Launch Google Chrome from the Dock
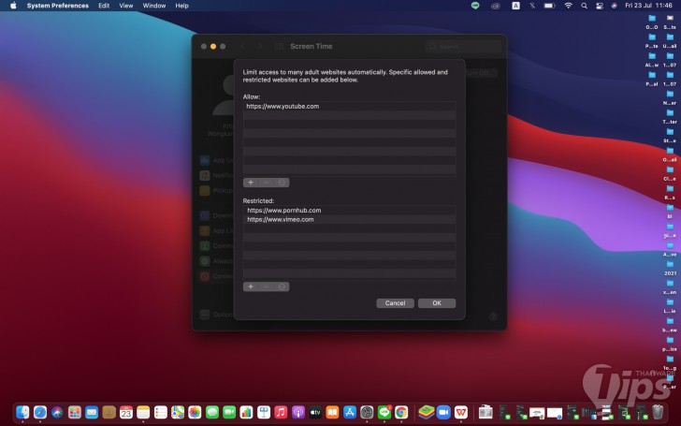Screen dimensions: 681x426 [x=401, y=412]
